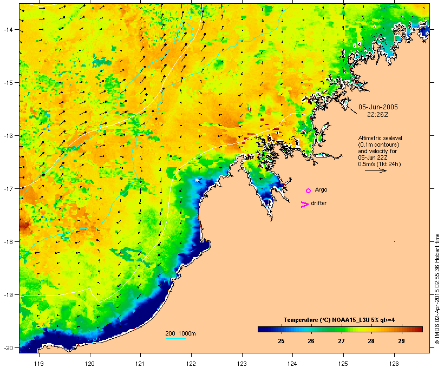Click colorbar tick label 28

click(371, 341)
